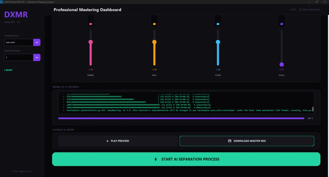Click START AI SEPARATION PROCESS button
The width and height of the screenshot is (329, 177).
click(186, 159)
